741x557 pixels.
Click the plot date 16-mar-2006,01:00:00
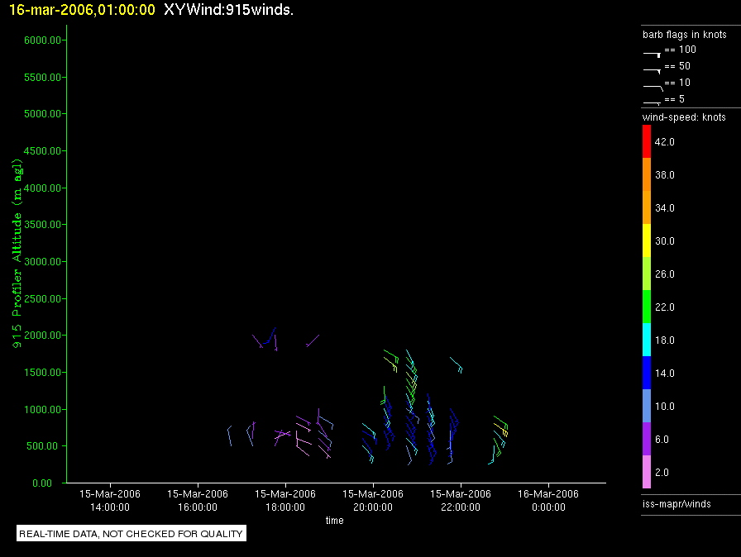(82, 10)
